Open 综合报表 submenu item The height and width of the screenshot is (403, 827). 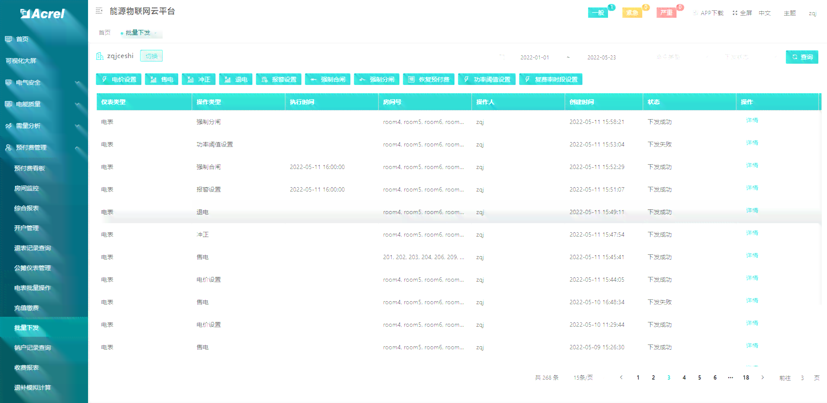(44, 208)
